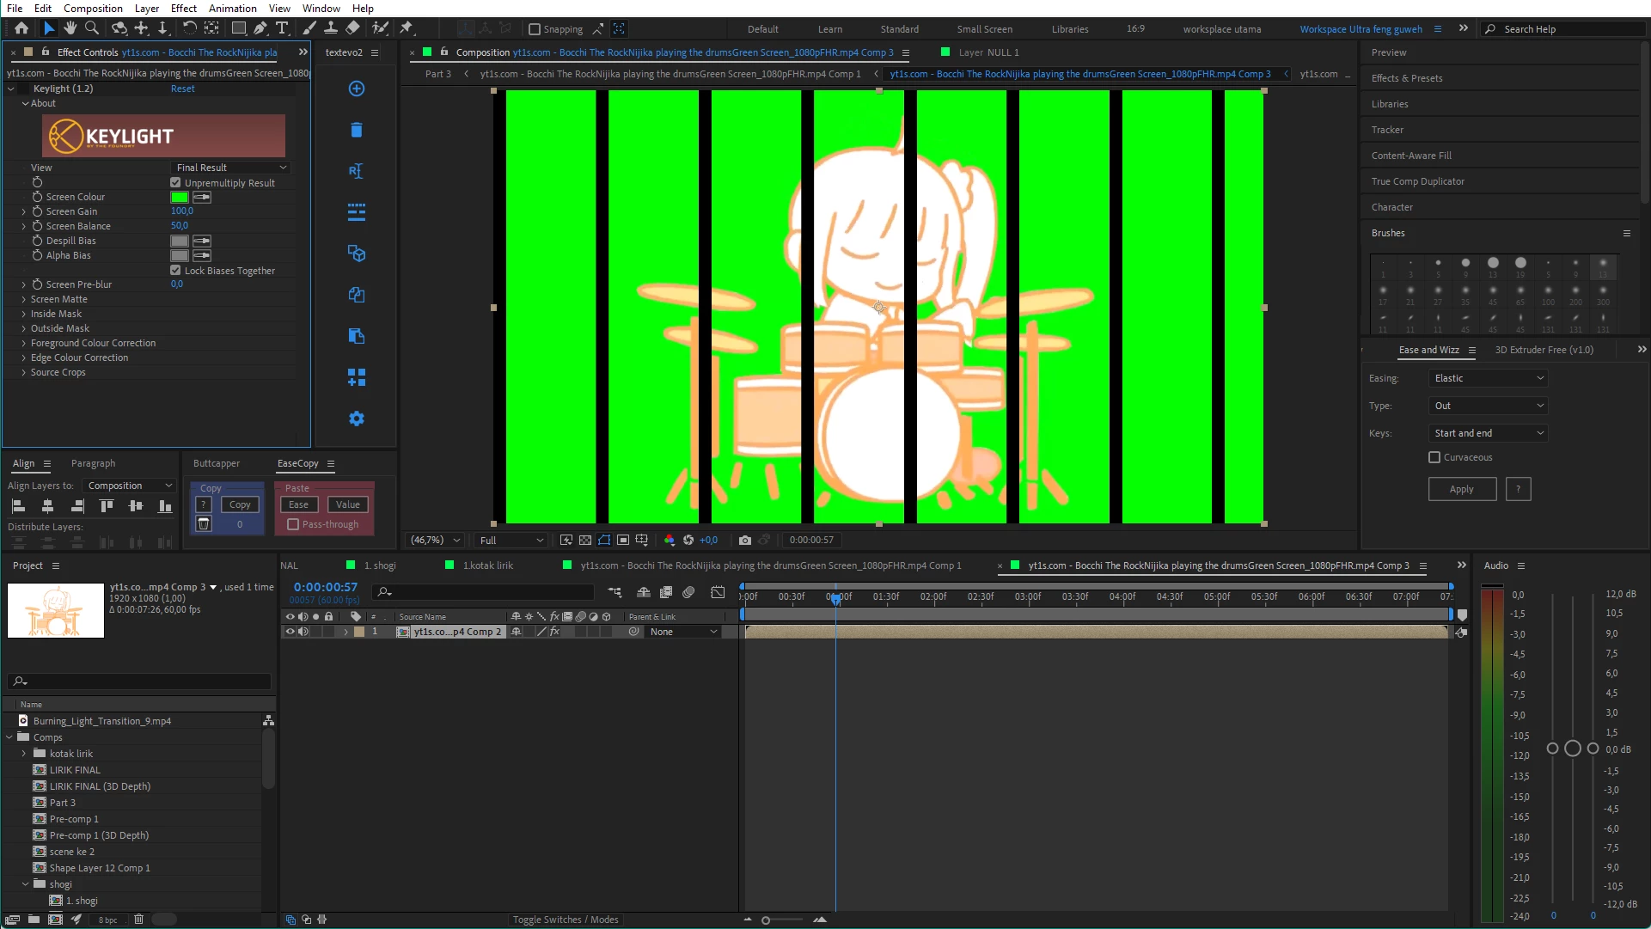Open the Type dropdown showing Out
1651x929 pixels.
coord(1488,406)
